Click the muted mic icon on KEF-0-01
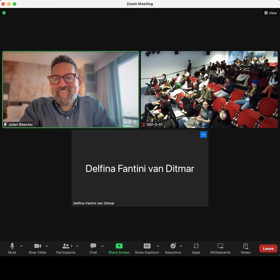The image size is (280, 280). click(x=144, y=124)
